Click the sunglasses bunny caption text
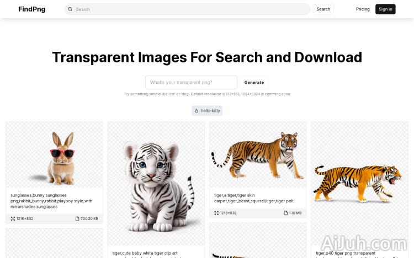 (x=51, y=201)
